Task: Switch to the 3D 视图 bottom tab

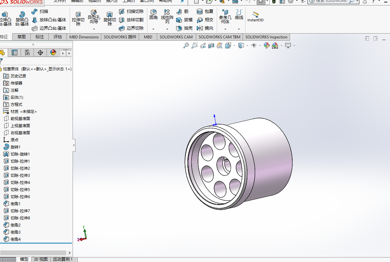Action: pyautogui.click(x=41, y=259)
